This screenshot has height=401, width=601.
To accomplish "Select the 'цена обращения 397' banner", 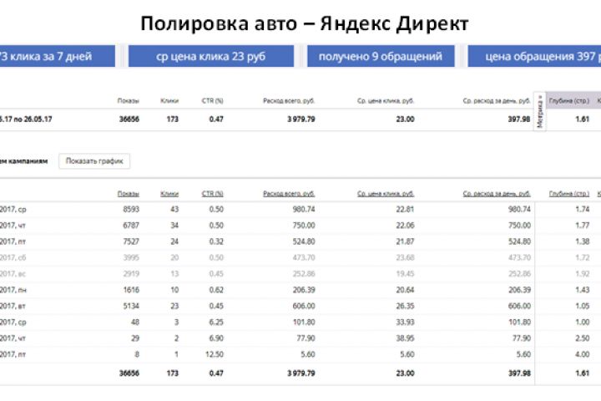I will [x=534, y=57].
